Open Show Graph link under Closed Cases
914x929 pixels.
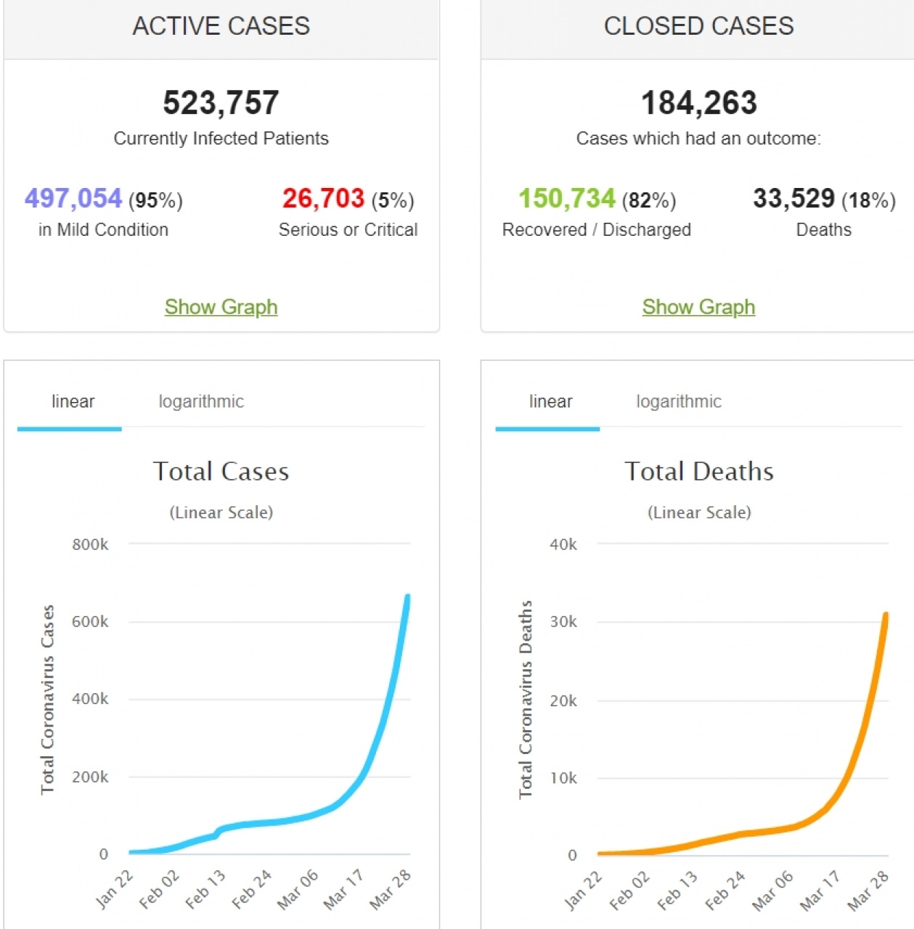pyautogui.click(x=698, y=307)
